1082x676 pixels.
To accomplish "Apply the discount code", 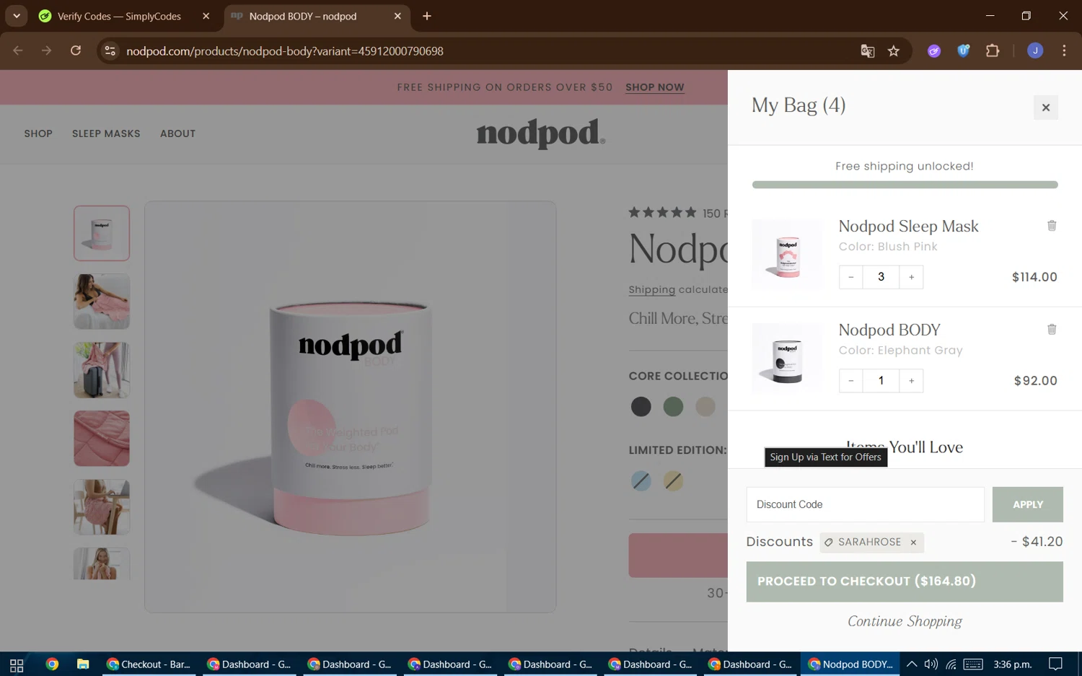I will [1027, 504].
